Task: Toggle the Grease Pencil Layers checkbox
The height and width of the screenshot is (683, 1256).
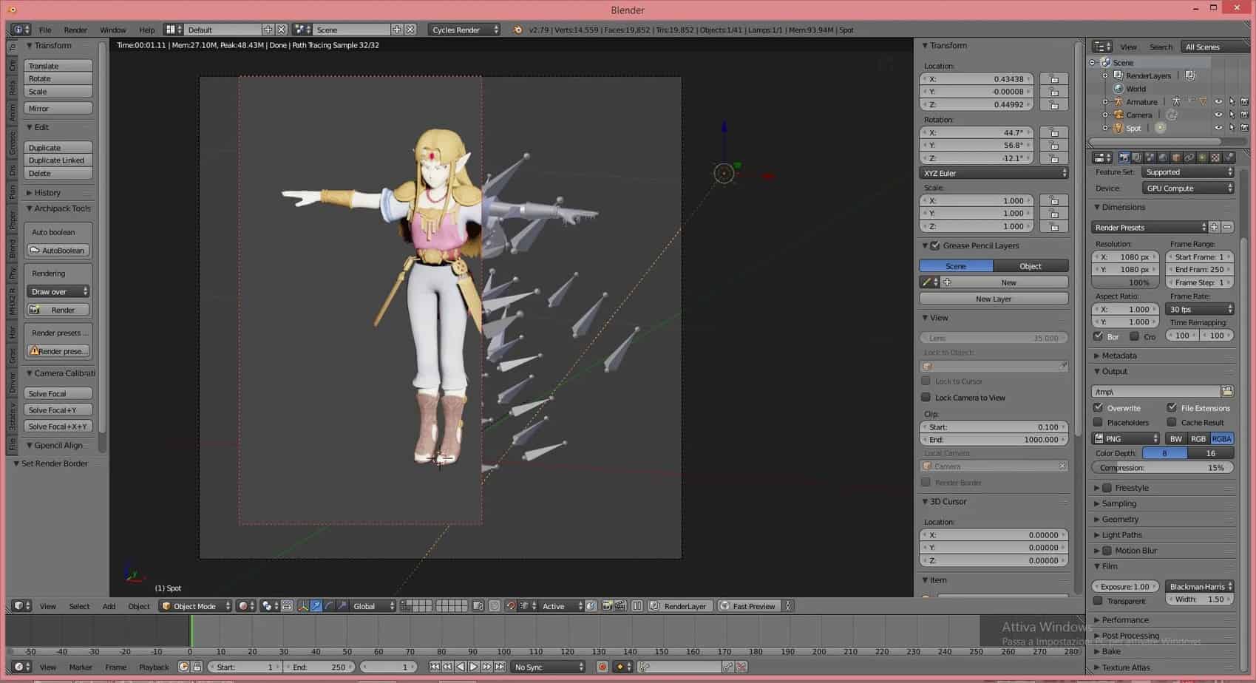Action: (935, 245)
